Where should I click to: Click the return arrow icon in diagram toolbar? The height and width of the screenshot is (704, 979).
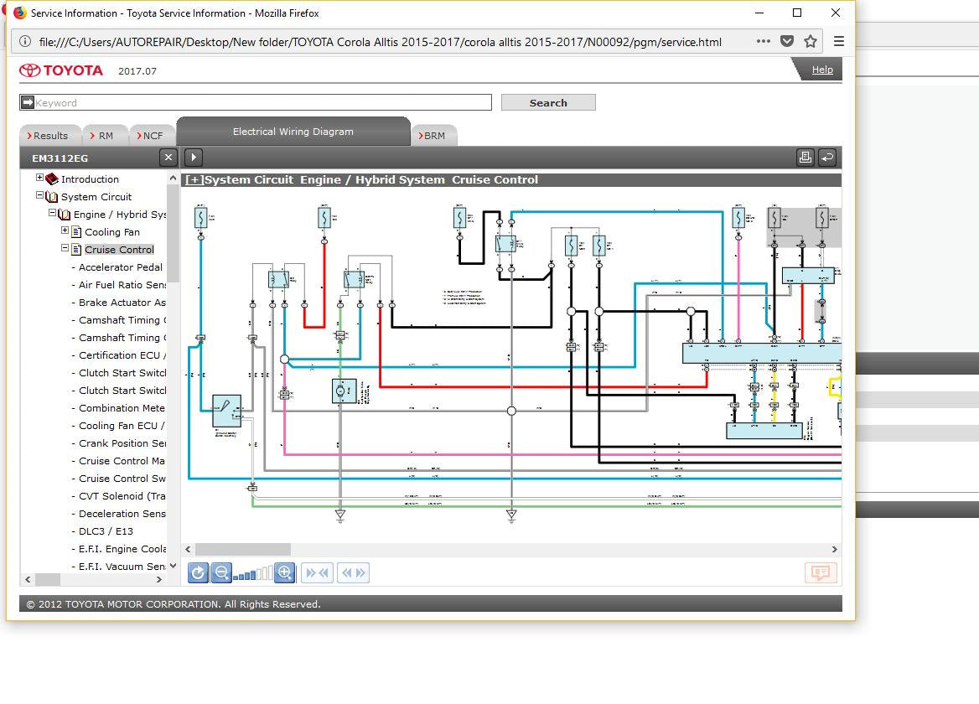tap(827, 157)
